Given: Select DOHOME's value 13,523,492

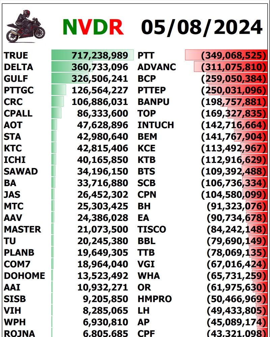Looking at the screenshot, I should coord(100,276).
